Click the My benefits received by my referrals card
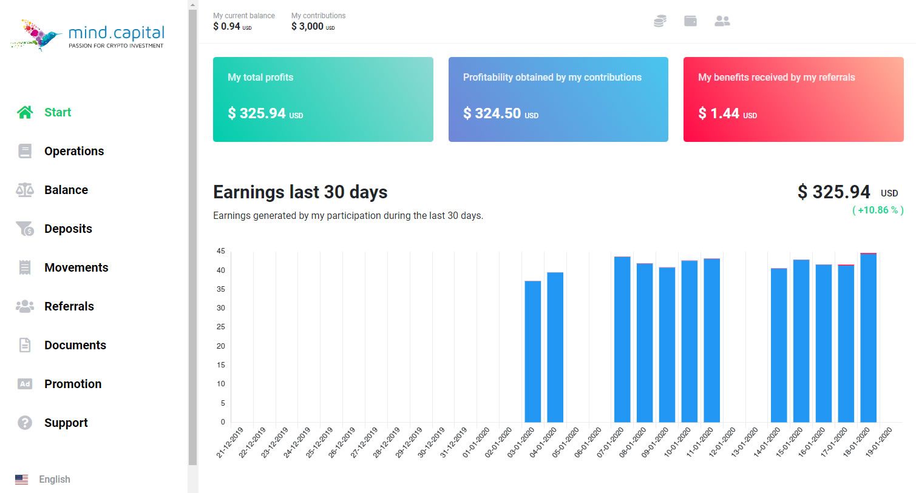916x493 pixels. (793, 99)
